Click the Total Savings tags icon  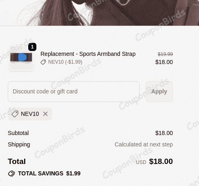pyautogui.click(x=11, y=173)
